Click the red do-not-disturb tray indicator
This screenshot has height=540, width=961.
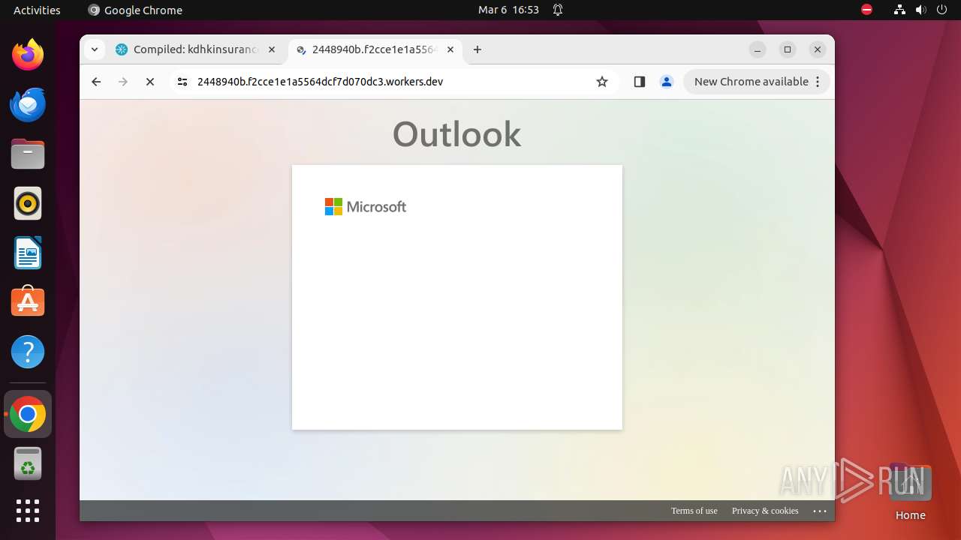coord(867,10)
